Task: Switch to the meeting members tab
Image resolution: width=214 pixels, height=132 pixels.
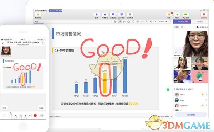Action: click(x=182, y=21)
